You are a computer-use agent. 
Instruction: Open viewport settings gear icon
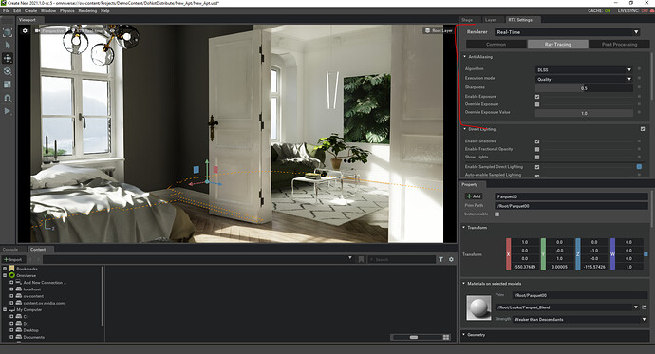pyautogui.click(x=25, y=31)
